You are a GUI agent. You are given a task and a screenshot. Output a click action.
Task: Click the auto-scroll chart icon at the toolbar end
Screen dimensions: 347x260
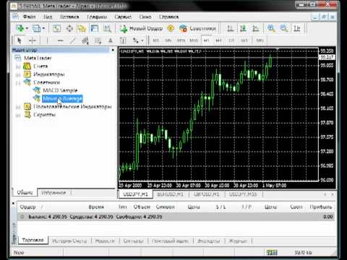pos(297,28)
